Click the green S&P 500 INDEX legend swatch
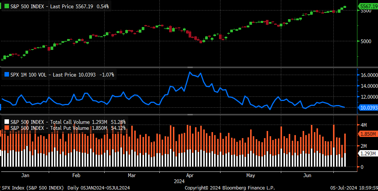The image size is (378, 191). (6, 6)
